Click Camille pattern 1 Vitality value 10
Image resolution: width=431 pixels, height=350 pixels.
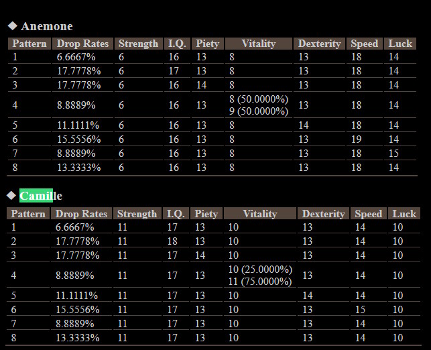[x=233, y=227]
